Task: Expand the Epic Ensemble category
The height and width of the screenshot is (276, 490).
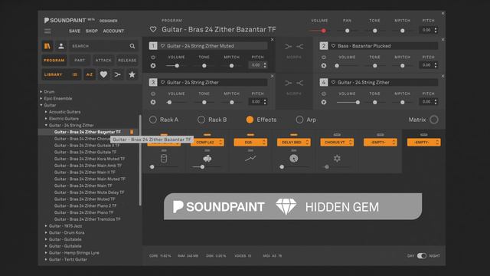Action: (x=41, y=98)
